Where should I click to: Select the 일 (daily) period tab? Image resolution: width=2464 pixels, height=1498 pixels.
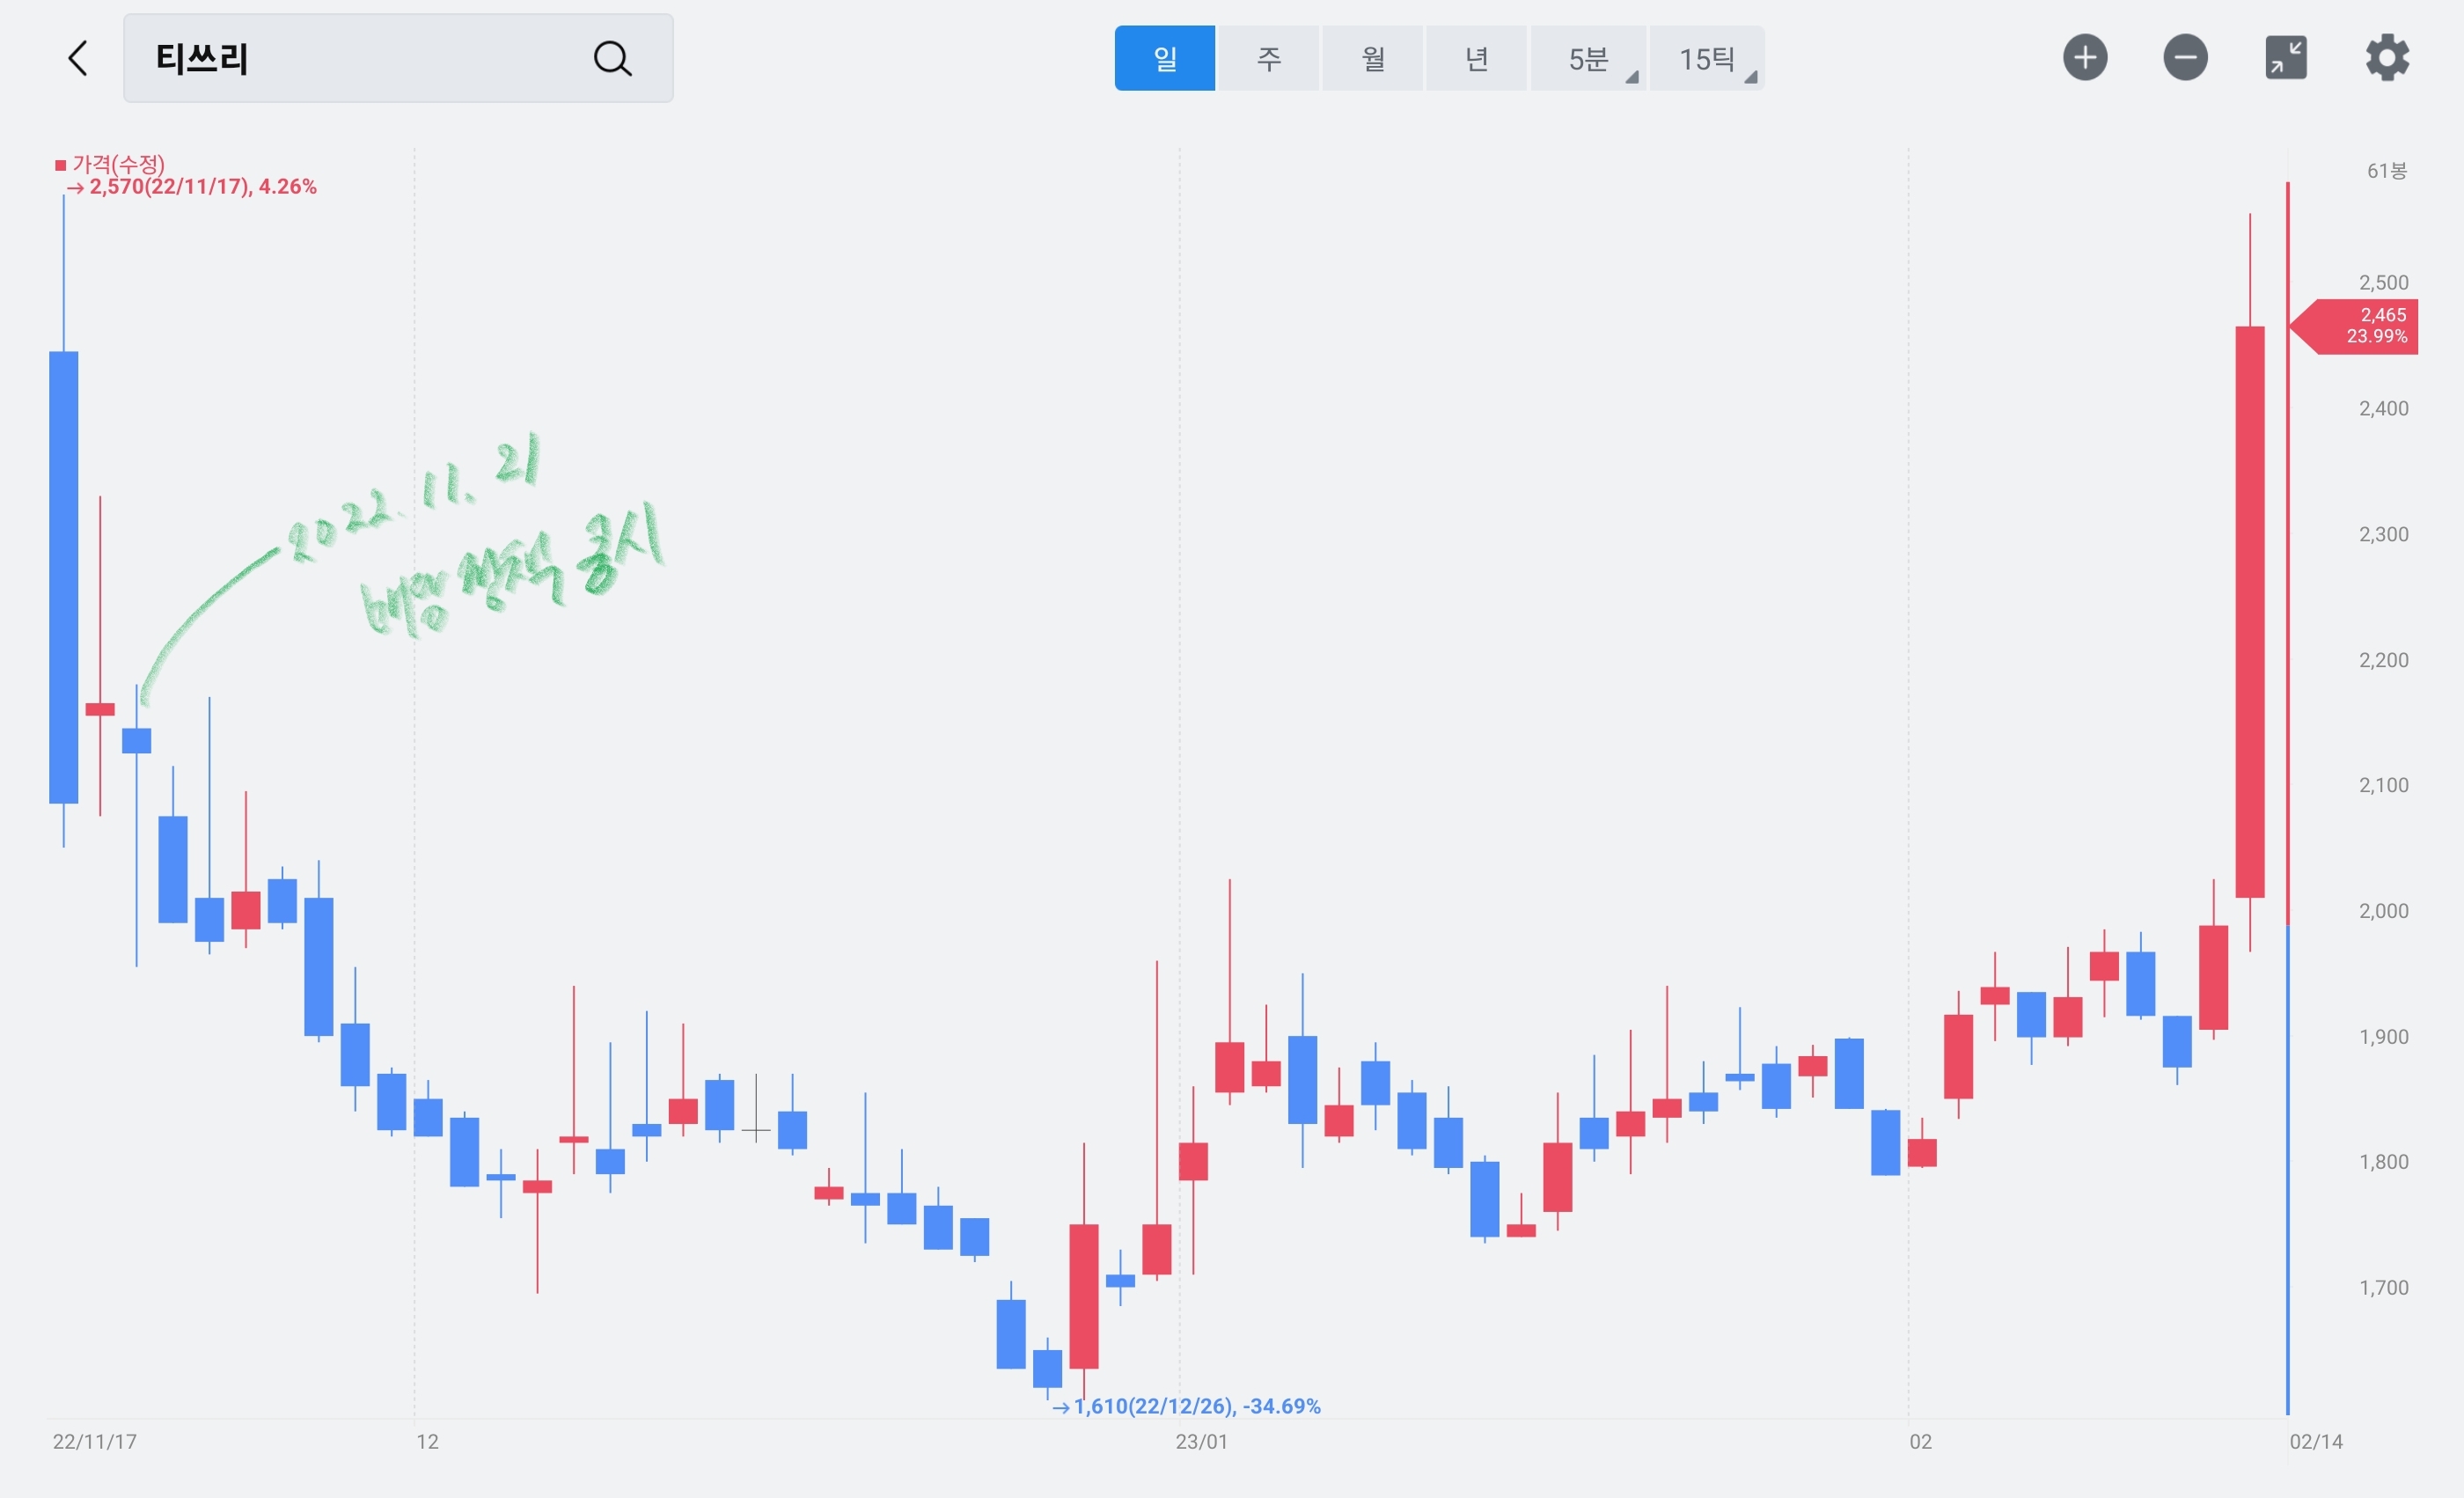tap(1165, 58)
